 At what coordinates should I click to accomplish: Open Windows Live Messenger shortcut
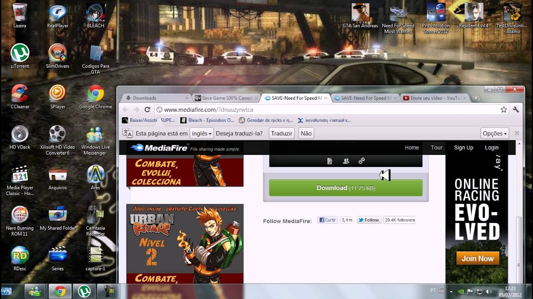[95, 140]
